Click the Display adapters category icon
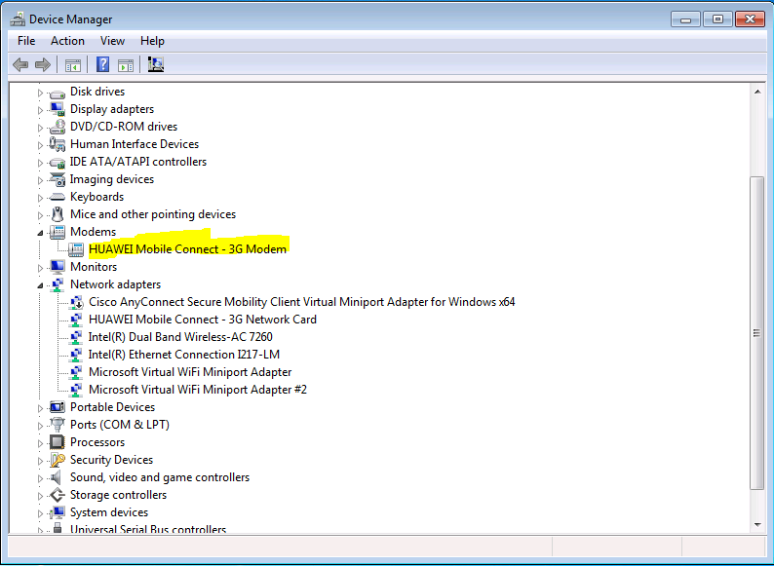This screenshot has width=774, height=566. click(58, 109)
